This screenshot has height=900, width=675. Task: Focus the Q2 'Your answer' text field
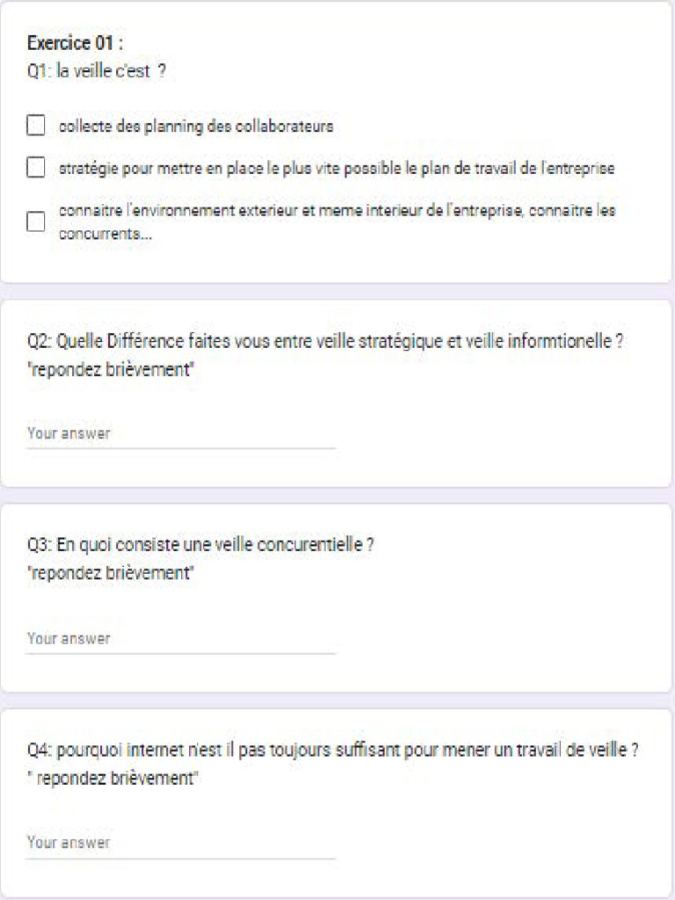pyautogui.click(x=181, y=433)
